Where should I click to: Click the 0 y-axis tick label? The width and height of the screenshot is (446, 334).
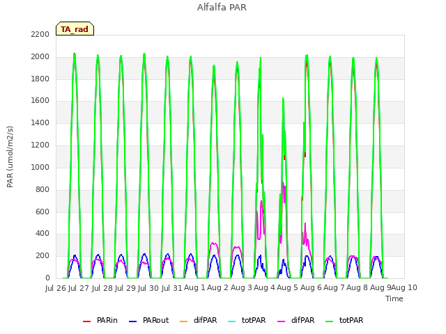point(47,278)
